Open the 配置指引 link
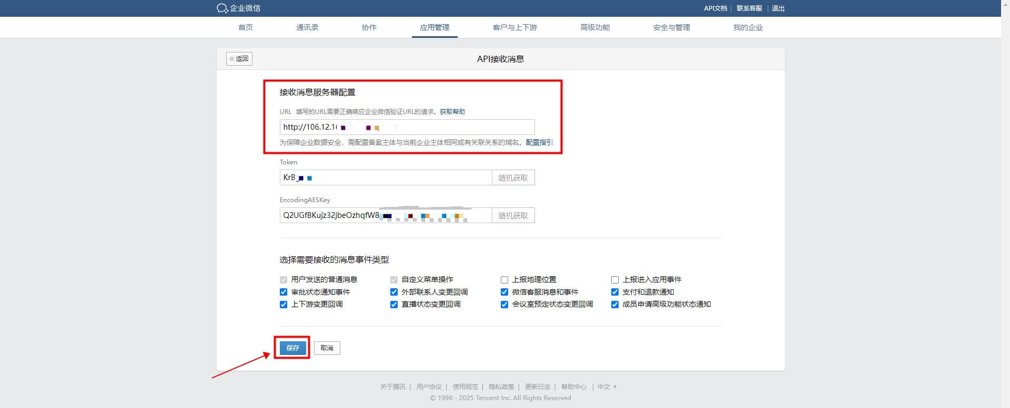1010x408 pixels. point(539,142)
